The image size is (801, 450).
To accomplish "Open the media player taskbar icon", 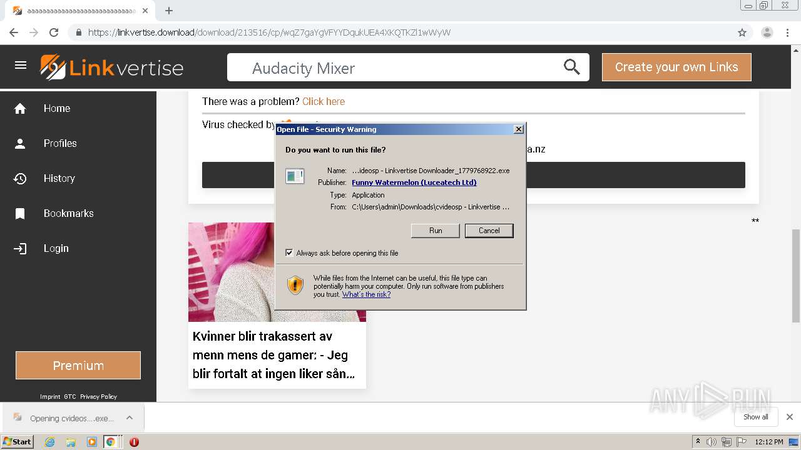I will coord(92,442).
